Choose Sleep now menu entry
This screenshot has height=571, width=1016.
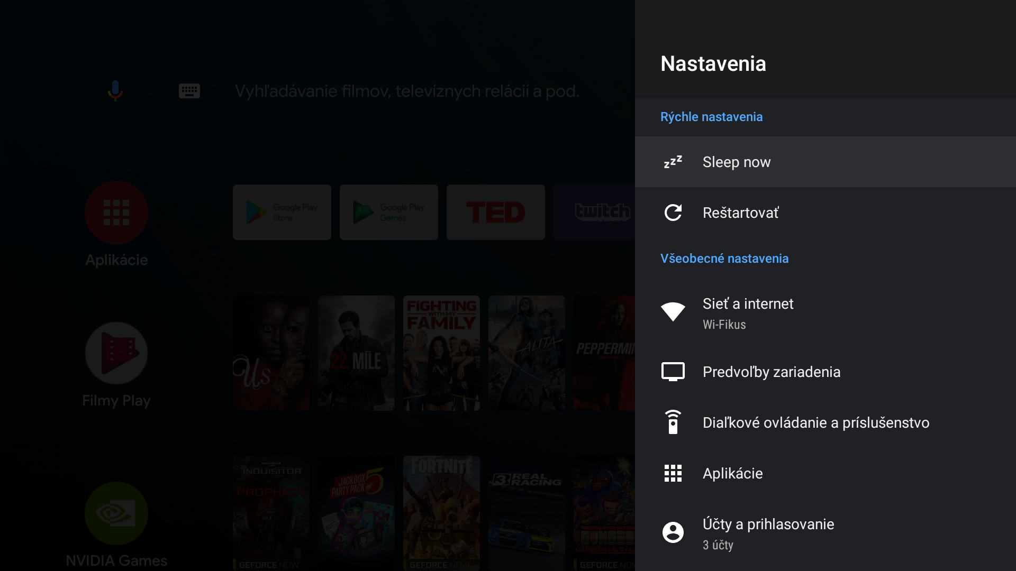click(825, 162)
